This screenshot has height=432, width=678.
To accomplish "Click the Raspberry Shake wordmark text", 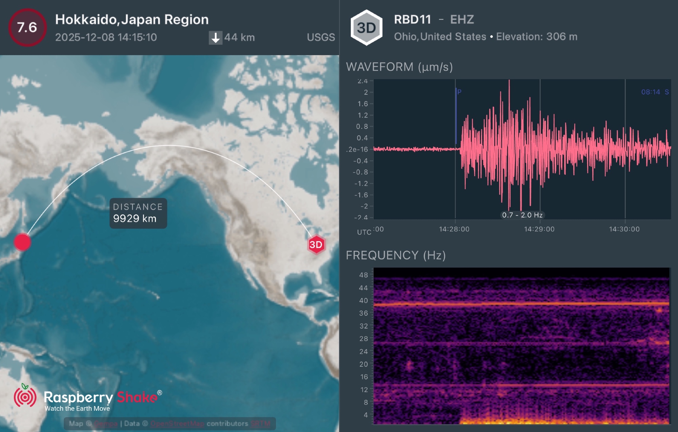I will (x=100, y=397).
